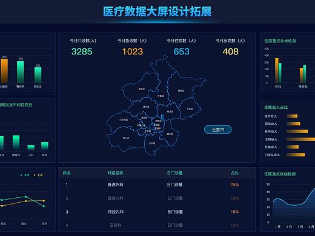Select 平谷区 district on the map
This screenshot has width=315, height=236.
[190, 109]
